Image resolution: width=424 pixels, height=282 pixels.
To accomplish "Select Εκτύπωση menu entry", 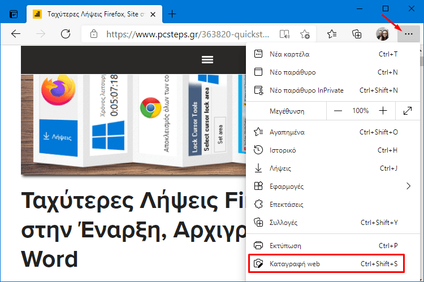I will pos(332,246).
